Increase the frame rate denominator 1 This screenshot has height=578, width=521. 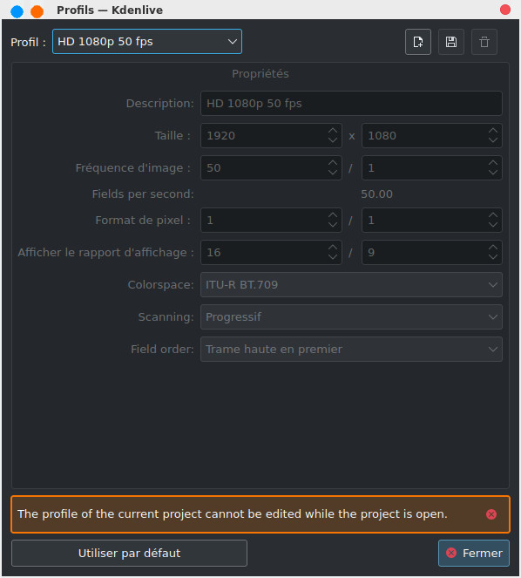point(493,163)
